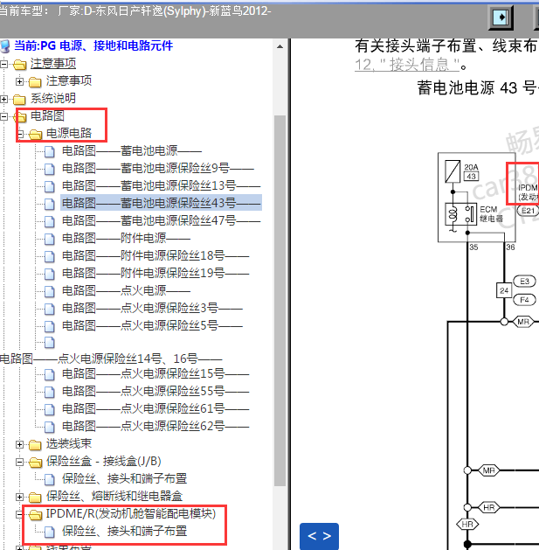The image size is (539, 550).
Task: Click document icon beside 点火电源保险丝62号
Action: (50, 427)
